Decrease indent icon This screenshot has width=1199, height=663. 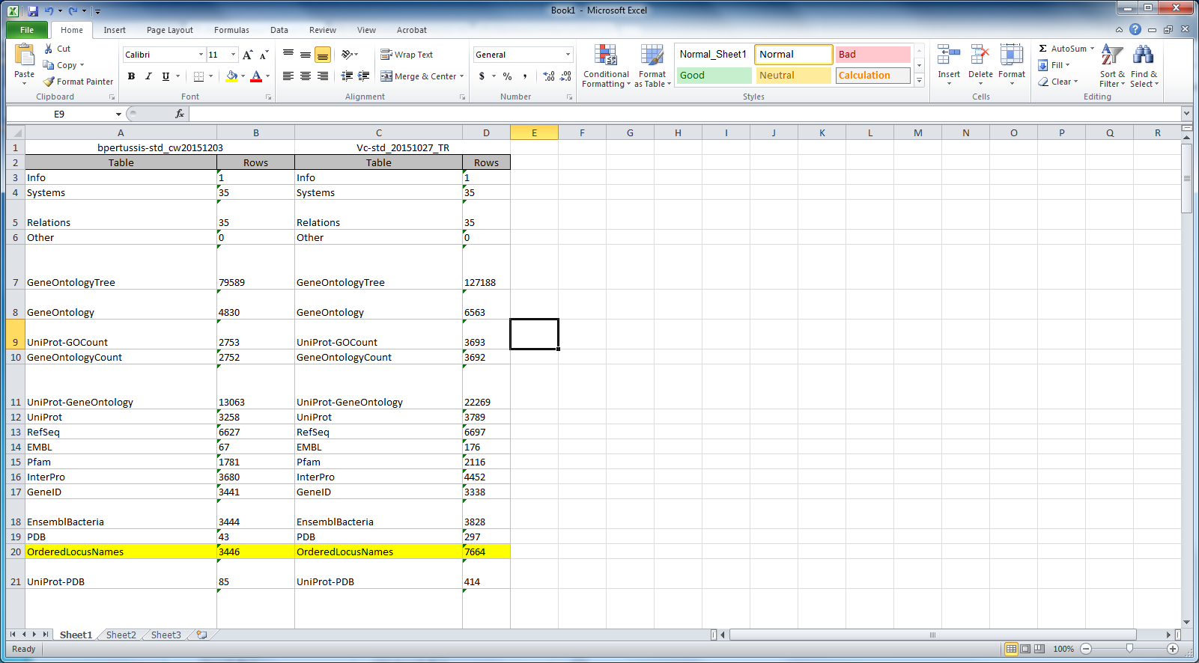(x=347, y=76)
